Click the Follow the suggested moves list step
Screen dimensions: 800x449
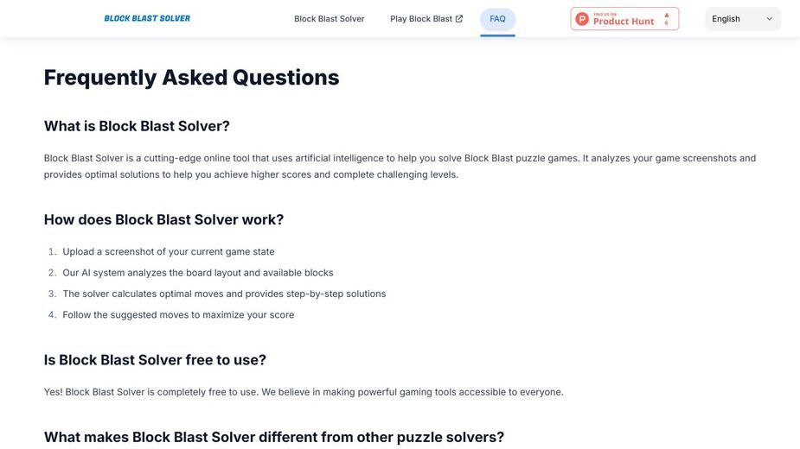point(178,315)
